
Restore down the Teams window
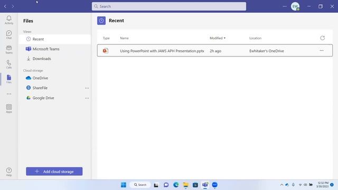(321, 6)
